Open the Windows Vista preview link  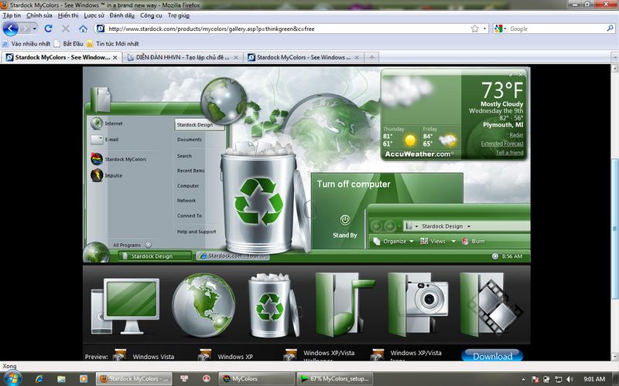155,357
